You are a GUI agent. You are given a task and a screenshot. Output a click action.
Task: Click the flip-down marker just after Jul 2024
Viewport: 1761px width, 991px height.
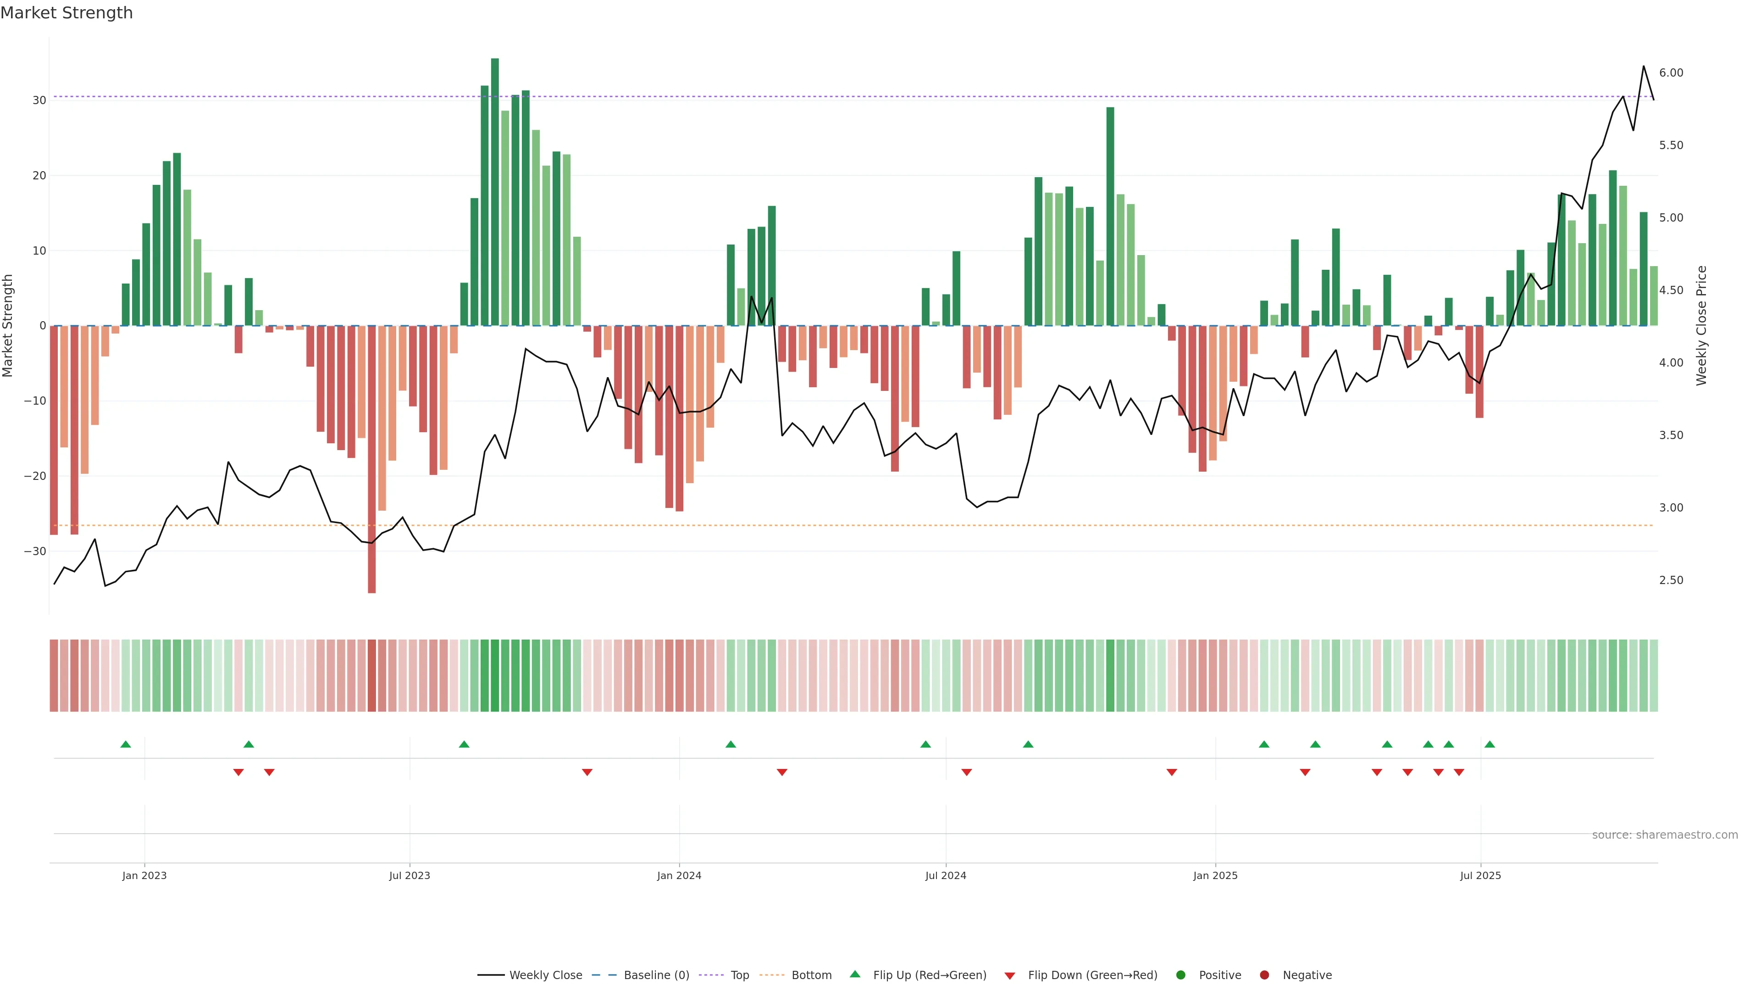coord(967,772)
